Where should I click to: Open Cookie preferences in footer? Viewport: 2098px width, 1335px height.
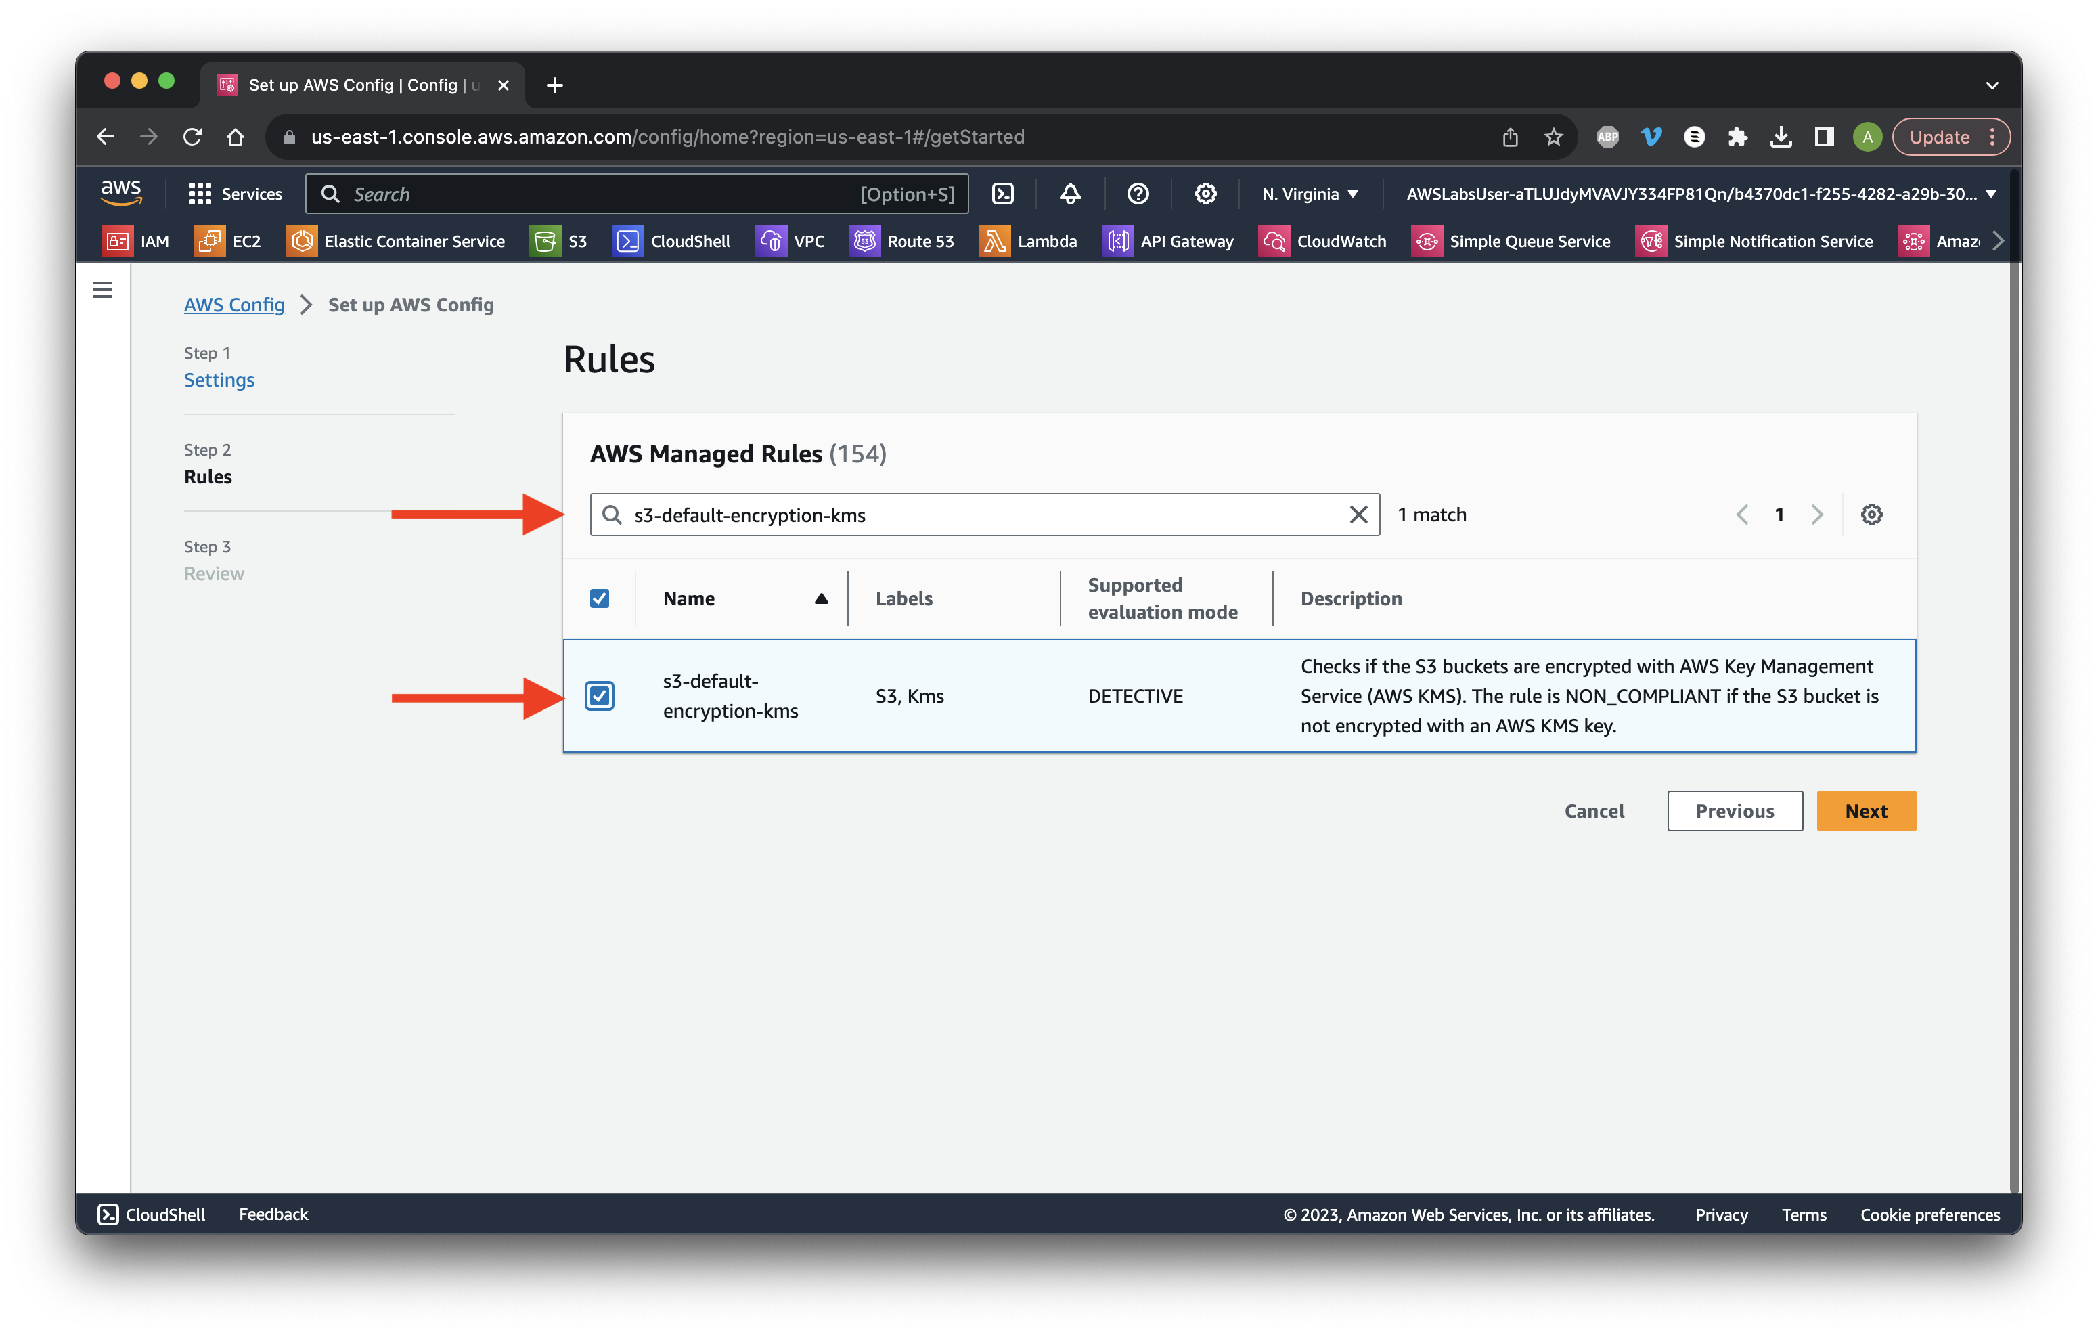(x=1930, y=1214)
